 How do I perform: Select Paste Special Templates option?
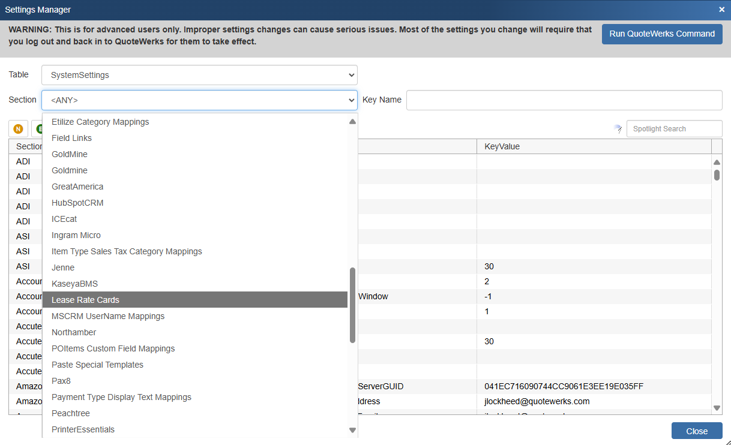tap(97, 365)
